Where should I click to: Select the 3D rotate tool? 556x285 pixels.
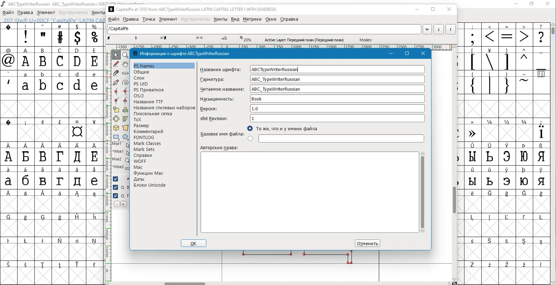pyautogui.click(x=116, y=128)
